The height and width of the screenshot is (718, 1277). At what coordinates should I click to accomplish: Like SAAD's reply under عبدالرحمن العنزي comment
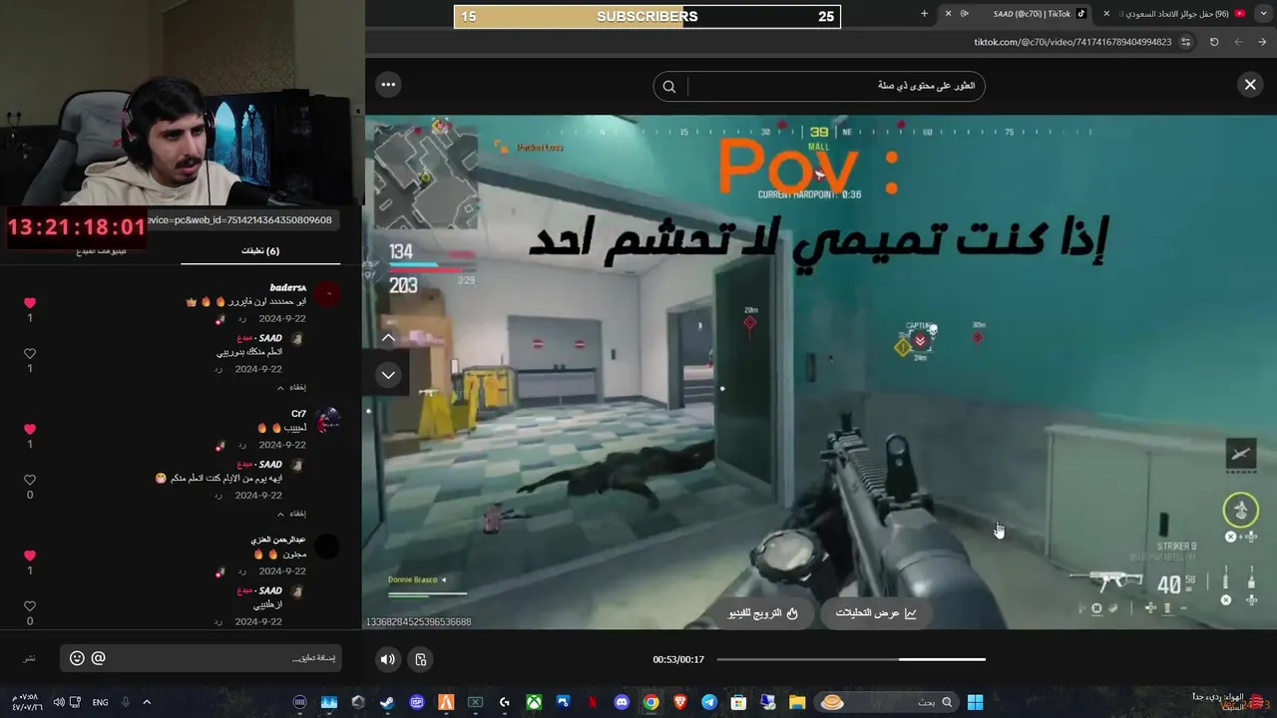29,606
